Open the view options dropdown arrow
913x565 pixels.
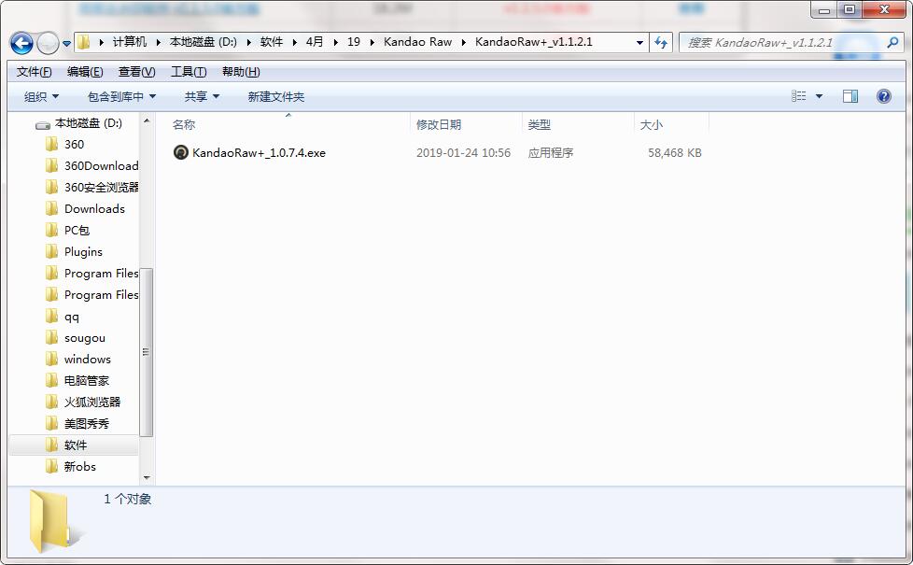pyautogui.click(x=820, y=97)
